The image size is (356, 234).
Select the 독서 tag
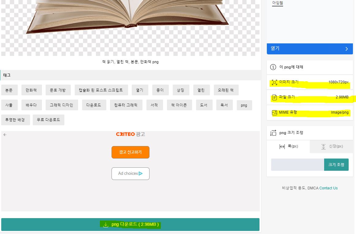tap(224, 105)
